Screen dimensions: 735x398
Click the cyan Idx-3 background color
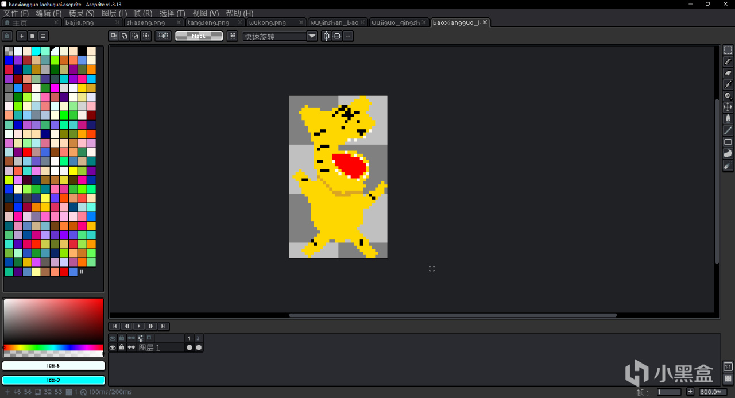tap(53, 380)
